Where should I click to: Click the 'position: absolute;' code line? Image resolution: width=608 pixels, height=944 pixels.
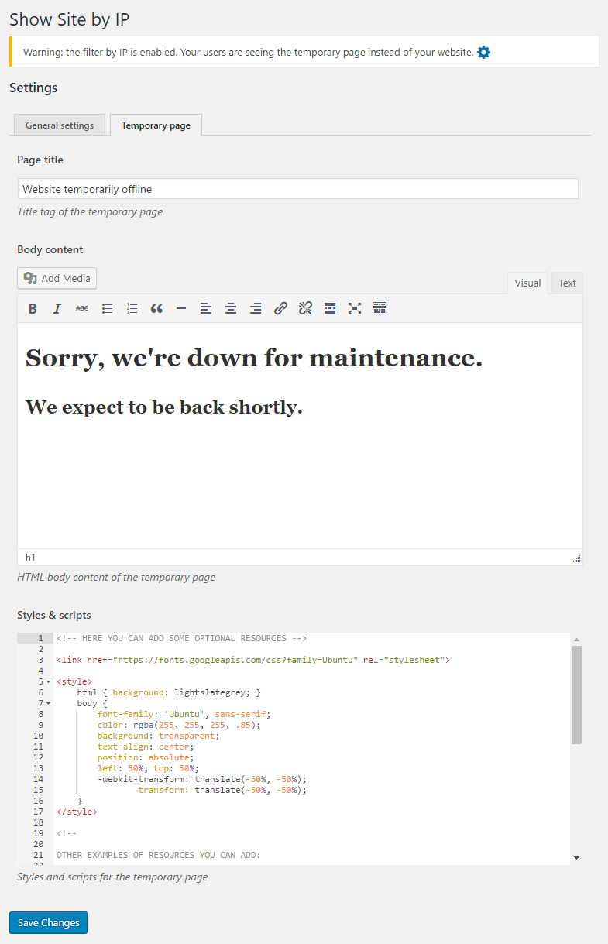pyautogui.click(x=146, y=757)
